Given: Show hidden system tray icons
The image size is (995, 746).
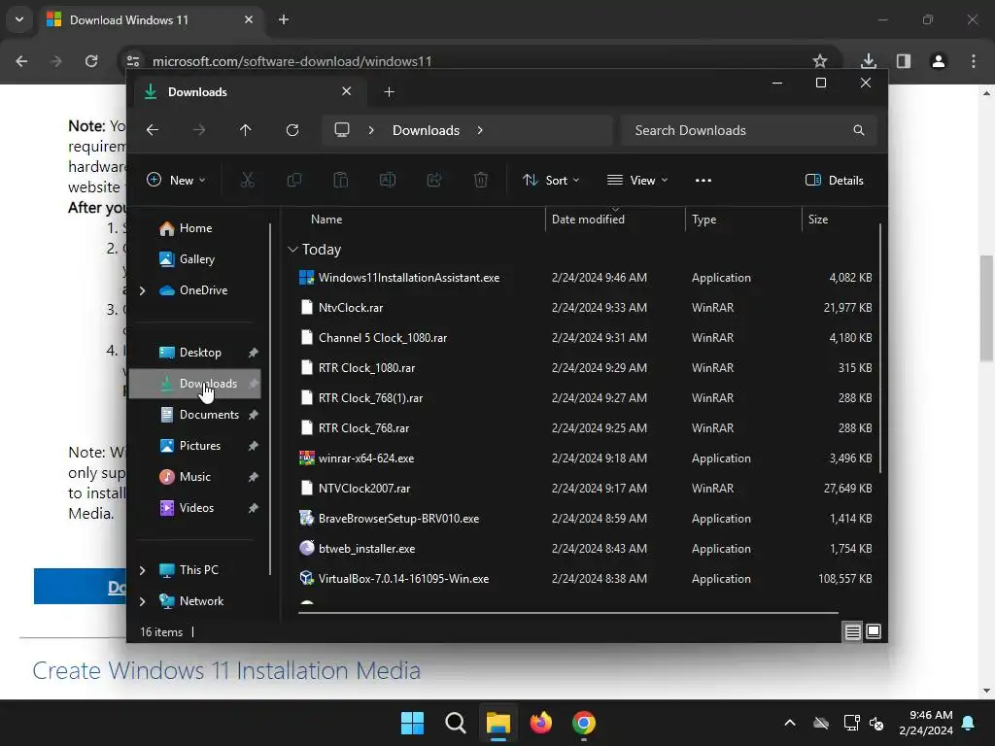Looking at the screenshot, I should [x=790, y=723].
